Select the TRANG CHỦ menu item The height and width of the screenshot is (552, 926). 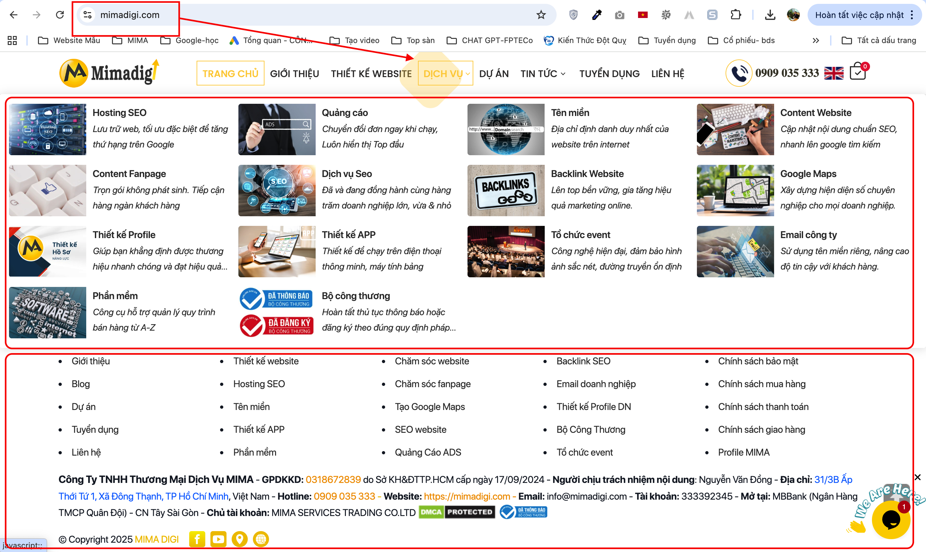(230, 73)
